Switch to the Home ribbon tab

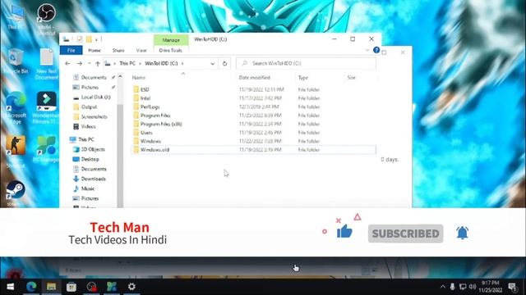pos(95,51)
